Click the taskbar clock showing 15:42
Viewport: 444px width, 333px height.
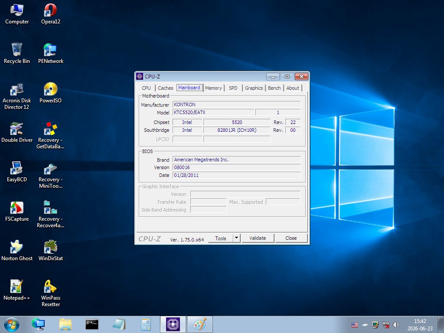click(x=420, y=325)
